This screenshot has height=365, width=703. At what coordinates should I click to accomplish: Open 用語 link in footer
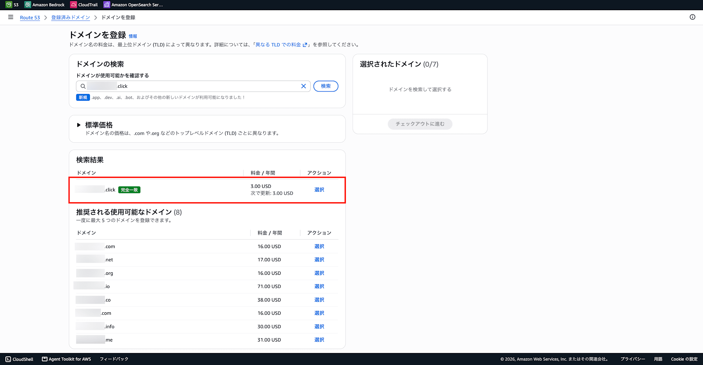[658, 359]
